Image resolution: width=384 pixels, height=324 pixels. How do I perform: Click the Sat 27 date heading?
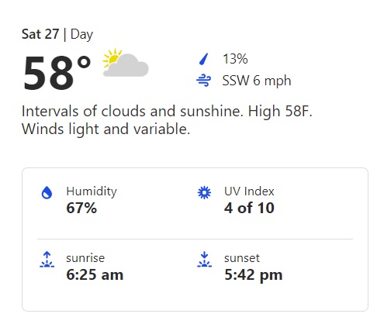pyautogui.click(x=40, y=34)
